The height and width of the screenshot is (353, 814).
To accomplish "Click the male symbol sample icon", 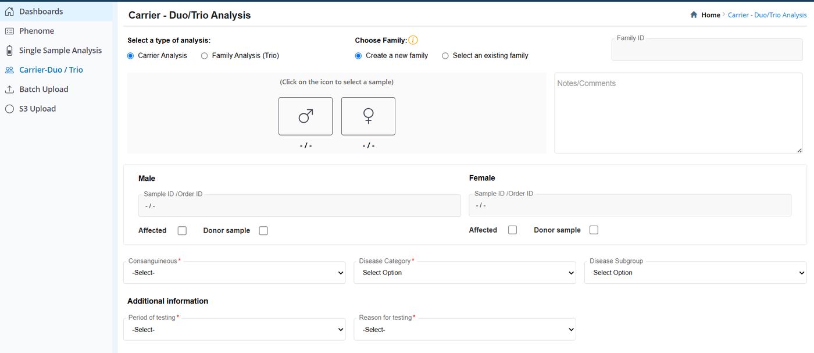I will (305, 116).
